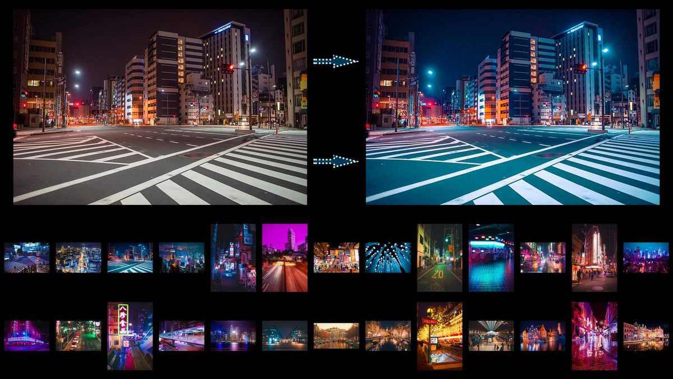The height and width of the screenshot is (379, 673).
Task: Select the magenta neon Radio City thumbnail
Action: click(27, 336)
